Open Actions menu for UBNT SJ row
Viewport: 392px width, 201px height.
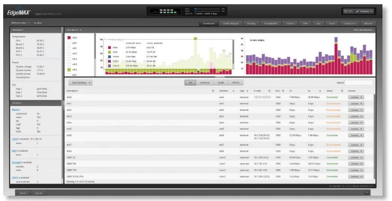(356, 158)
